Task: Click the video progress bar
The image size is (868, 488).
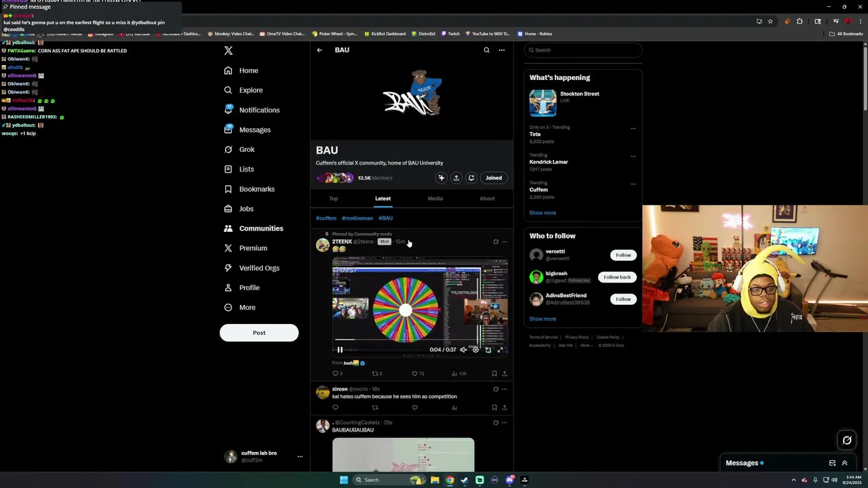Action: click(x=420, y=340)
